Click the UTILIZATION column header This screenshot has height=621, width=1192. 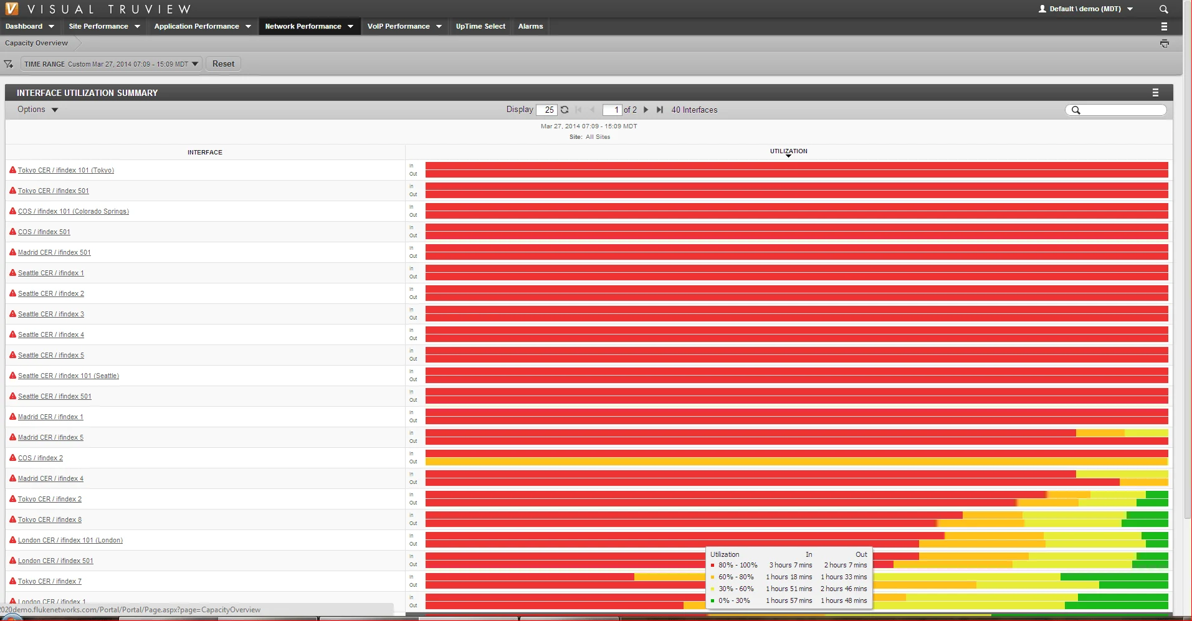pos(788,151)
